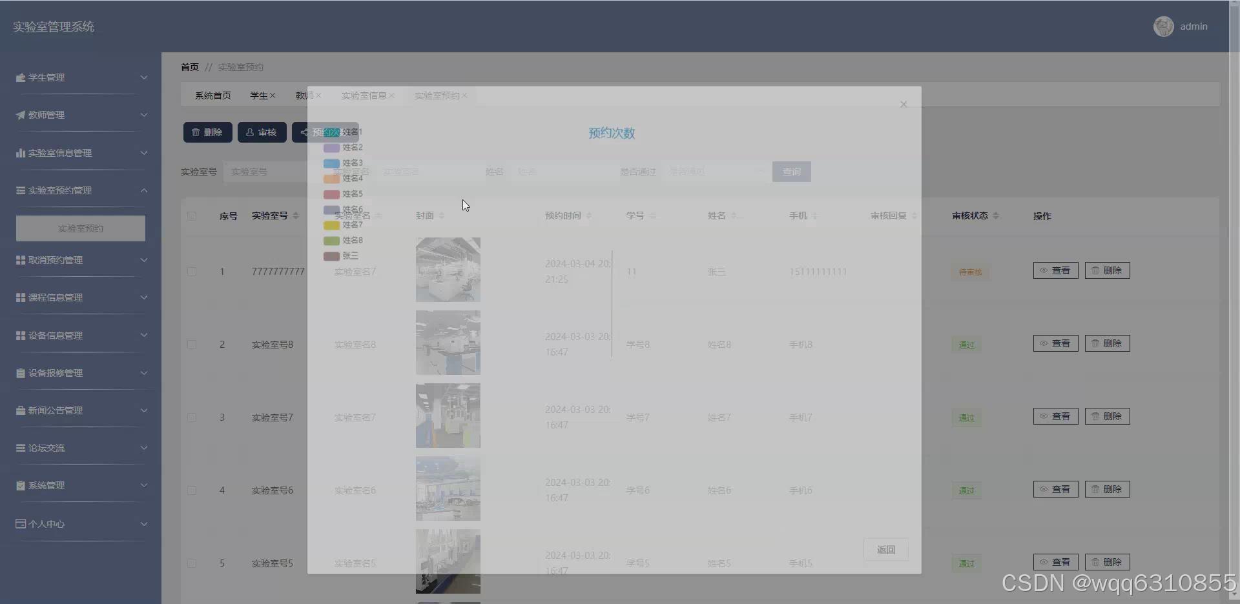This screenshot has width=1240, height=604.
Task: Open cover thumbnail of row 实验室号8
Action: point(448,343)
